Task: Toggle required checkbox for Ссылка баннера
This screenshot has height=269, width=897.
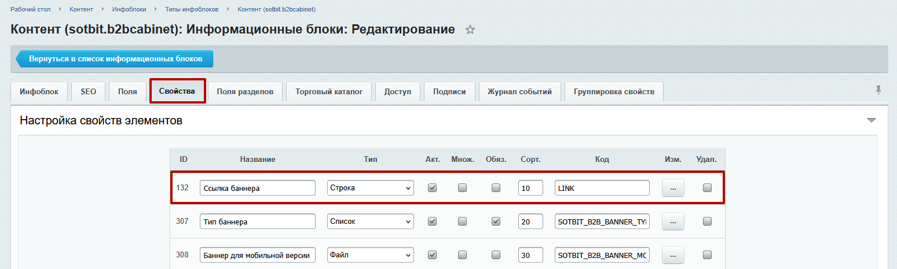Action: (x=496, y=187)
